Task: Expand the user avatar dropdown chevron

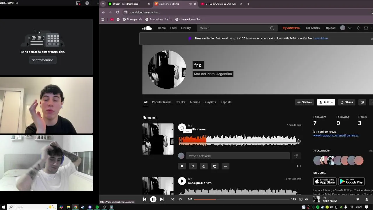Action: (x=350, y=28)
